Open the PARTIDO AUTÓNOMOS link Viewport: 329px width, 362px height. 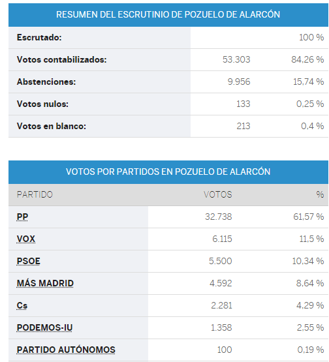[66, 350]
